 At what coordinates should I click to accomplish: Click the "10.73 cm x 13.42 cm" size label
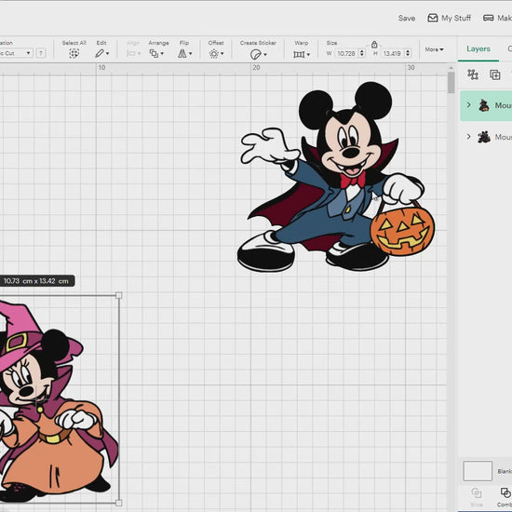click(x=36, y=281)
